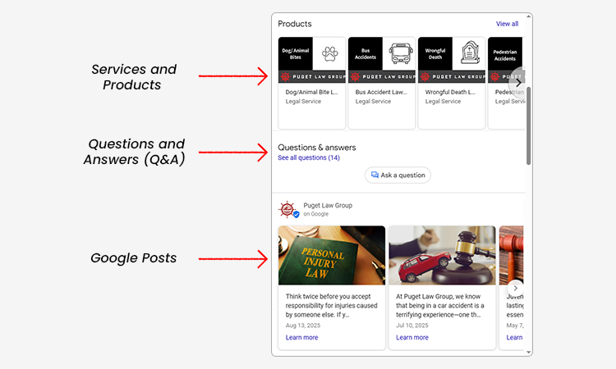Image resolution: width=616 pixels, height=369 pixels.
Task: Click the paw print icon on Dog/Animal Bites card
Action: tap(329, 55)
